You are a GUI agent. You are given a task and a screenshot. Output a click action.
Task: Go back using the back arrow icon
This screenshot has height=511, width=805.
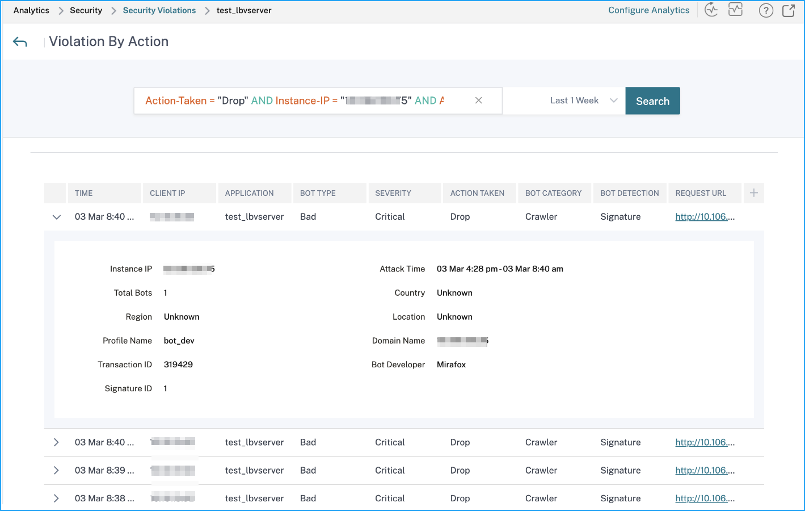(20, 42)
